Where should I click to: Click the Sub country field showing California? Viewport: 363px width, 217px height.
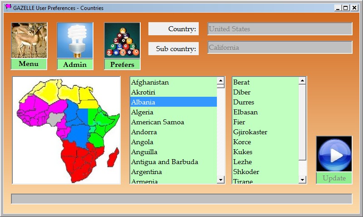[x=280, y=47]
